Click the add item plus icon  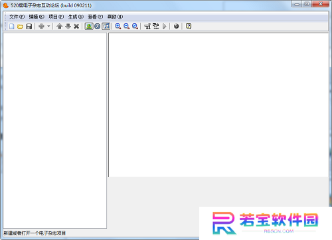(41, 27)
